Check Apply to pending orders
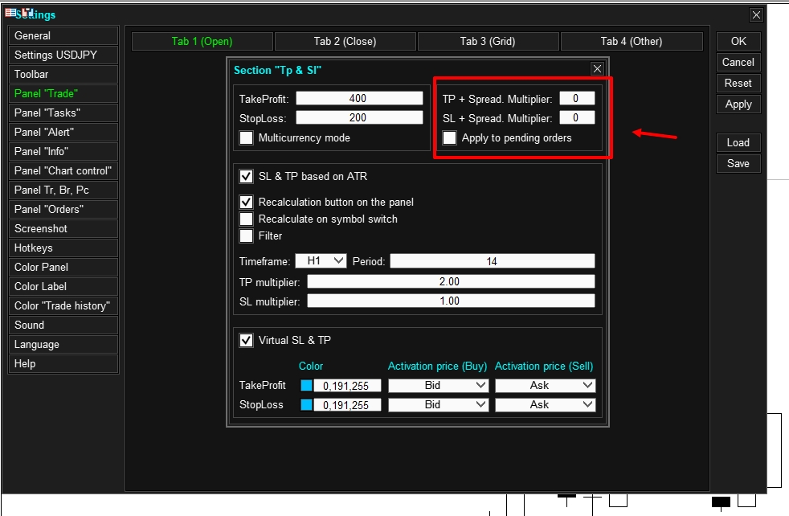Image resolution: width=789 pixels, height=516 pixels. (x=450, y=138)
